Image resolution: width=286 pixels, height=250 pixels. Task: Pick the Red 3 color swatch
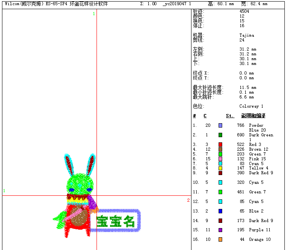[220, 144]
